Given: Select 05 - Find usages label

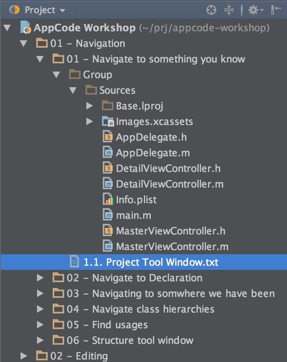Looking at the screenshot, I should coord(107,325).
